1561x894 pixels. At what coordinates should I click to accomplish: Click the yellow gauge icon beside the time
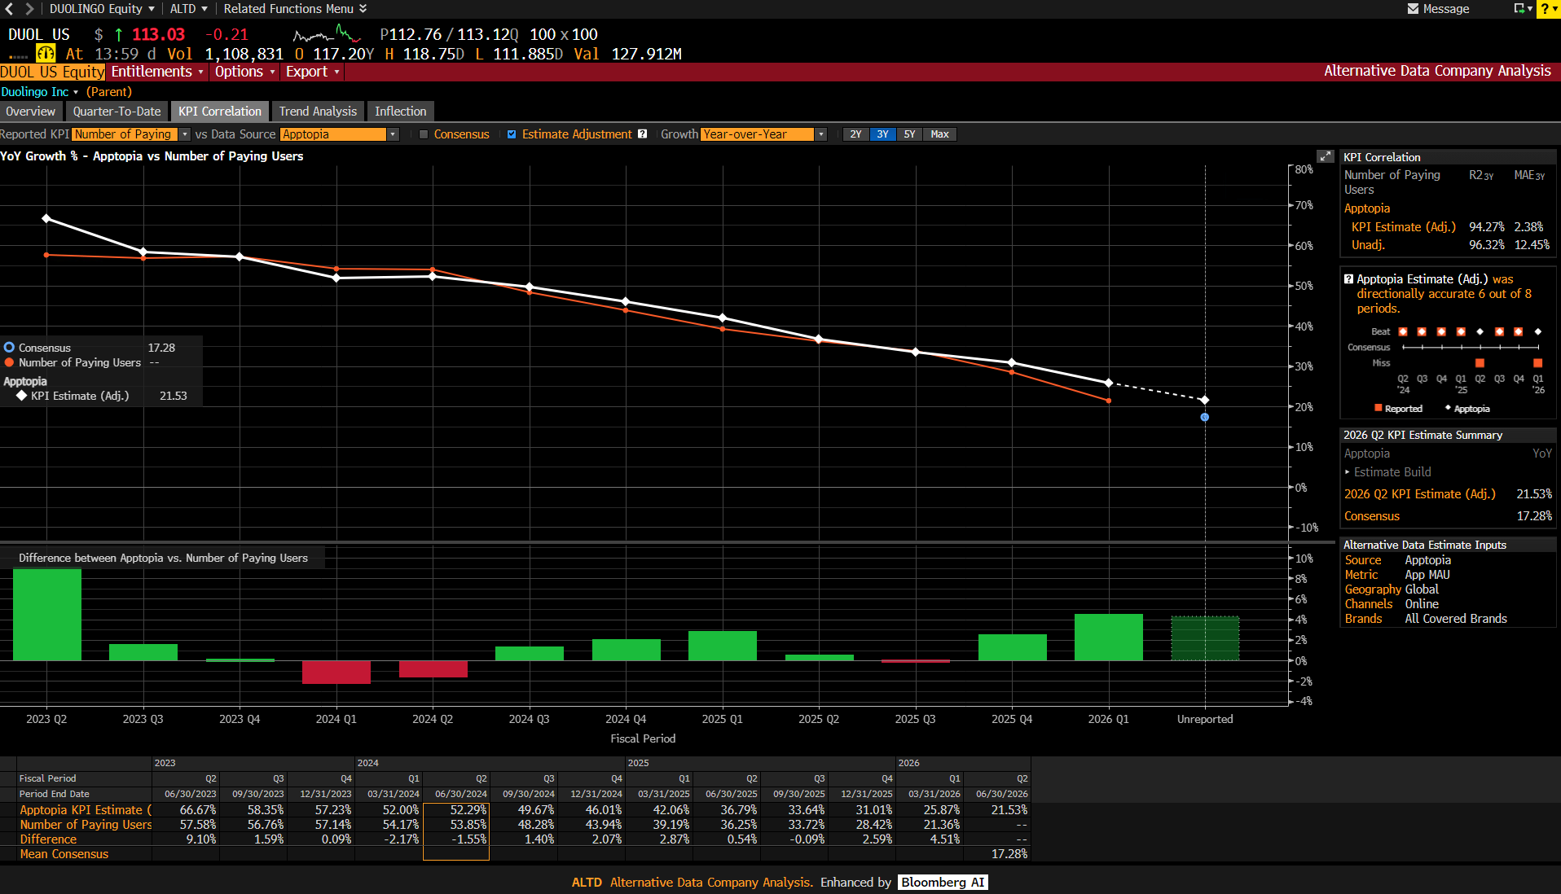(46, 54)
